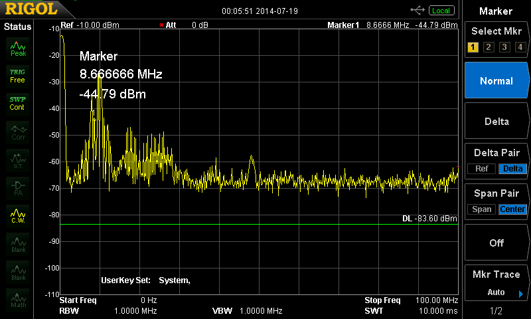Click the Math trace status icon

18,300
